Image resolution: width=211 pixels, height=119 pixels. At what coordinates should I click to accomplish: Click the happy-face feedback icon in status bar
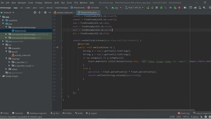206,117
